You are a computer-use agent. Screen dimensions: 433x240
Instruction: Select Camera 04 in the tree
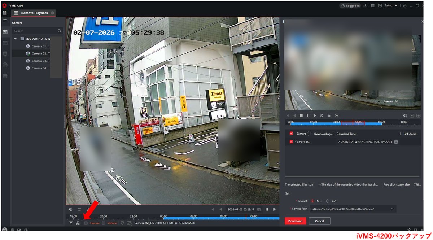coord(38,68)
